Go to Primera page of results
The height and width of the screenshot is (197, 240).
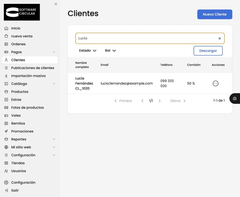click(x=123, y=101)
